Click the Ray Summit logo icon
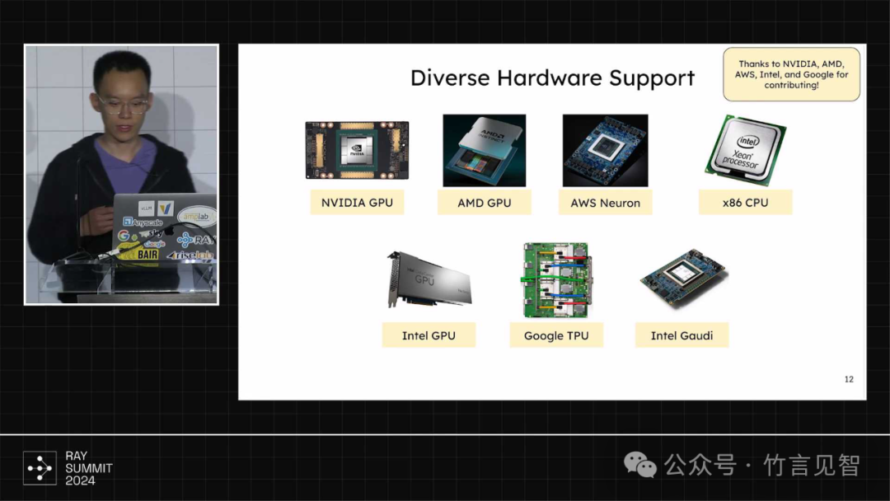Viewport: 890px width, 501px height. point(40,468)
